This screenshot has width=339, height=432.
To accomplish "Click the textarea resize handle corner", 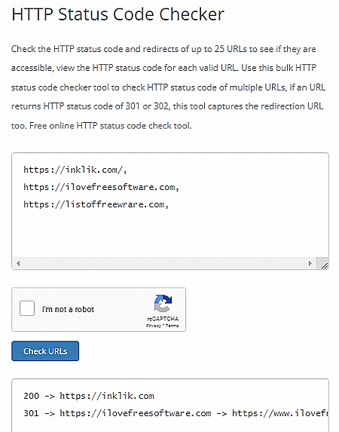I will (x=324, y=265).
